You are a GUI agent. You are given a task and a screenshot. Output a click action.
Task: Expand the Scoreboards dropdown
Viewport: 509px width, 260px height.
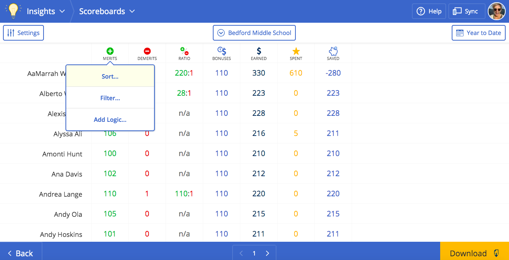pos(107,11)
